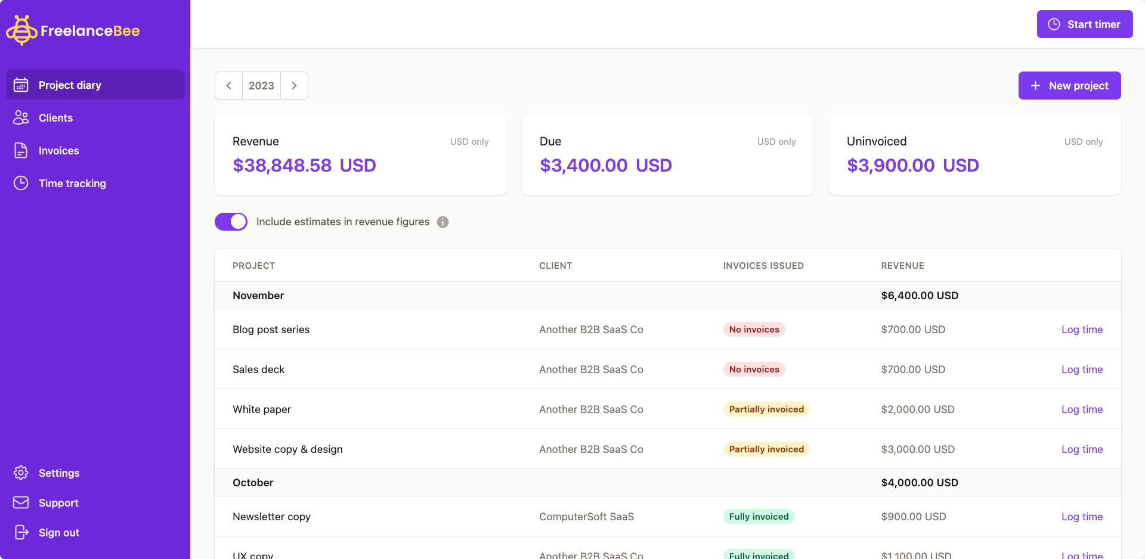1145x559 pixels.
Task: Click the Clients people icon
Action: pyautogui.click(x=21, y=118)
